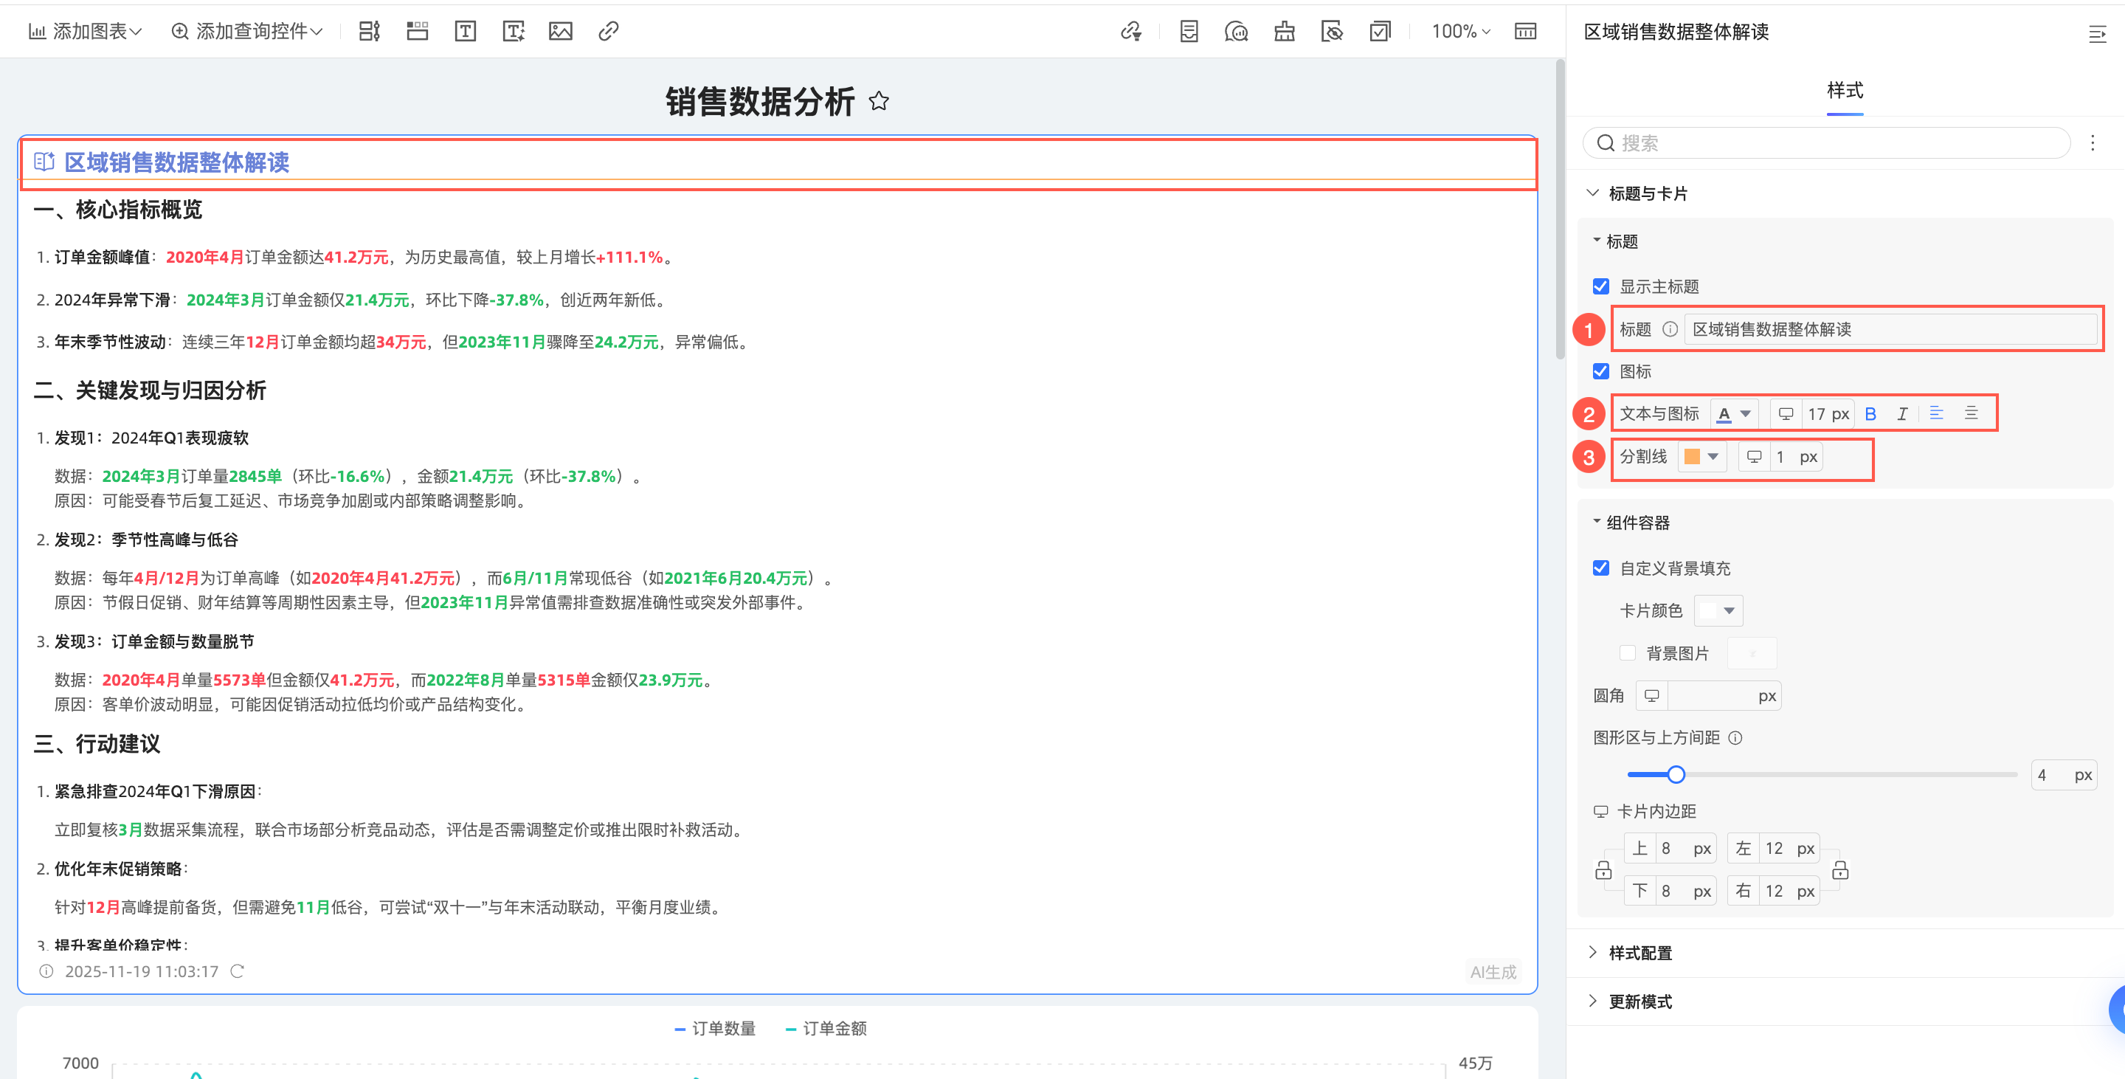Click the 标题 text input field
The height and width of the screenshot is (1079, 2125).
tap(1889, 329)
